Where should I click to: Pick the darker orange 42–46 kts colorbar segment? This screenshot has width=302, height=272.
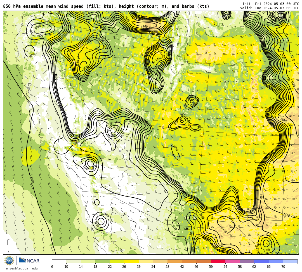pos(189,261)
